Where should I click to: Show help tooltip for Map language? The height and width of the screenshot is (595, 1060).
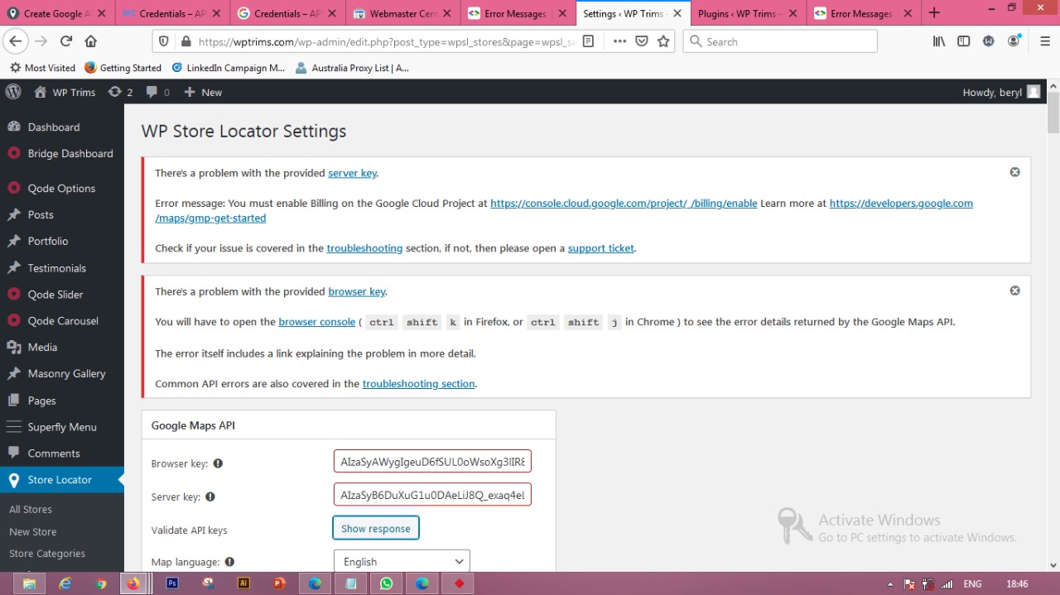click(229, 562)
